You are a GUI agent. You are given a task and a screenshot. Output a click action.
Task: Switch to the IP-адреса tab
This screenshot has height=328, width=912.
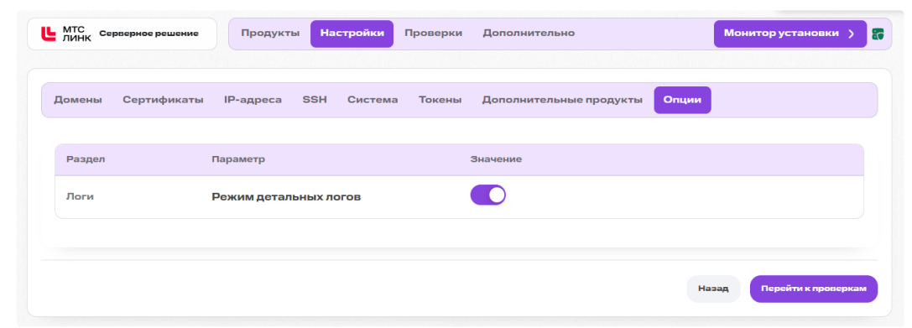pos(253,100)
